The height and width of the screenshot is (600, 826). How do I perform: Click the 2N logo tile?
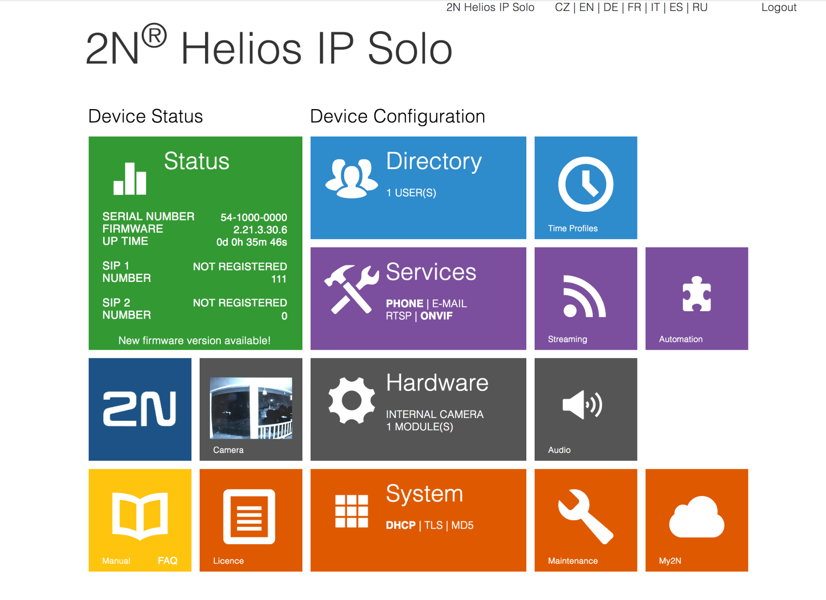(140, 409)
